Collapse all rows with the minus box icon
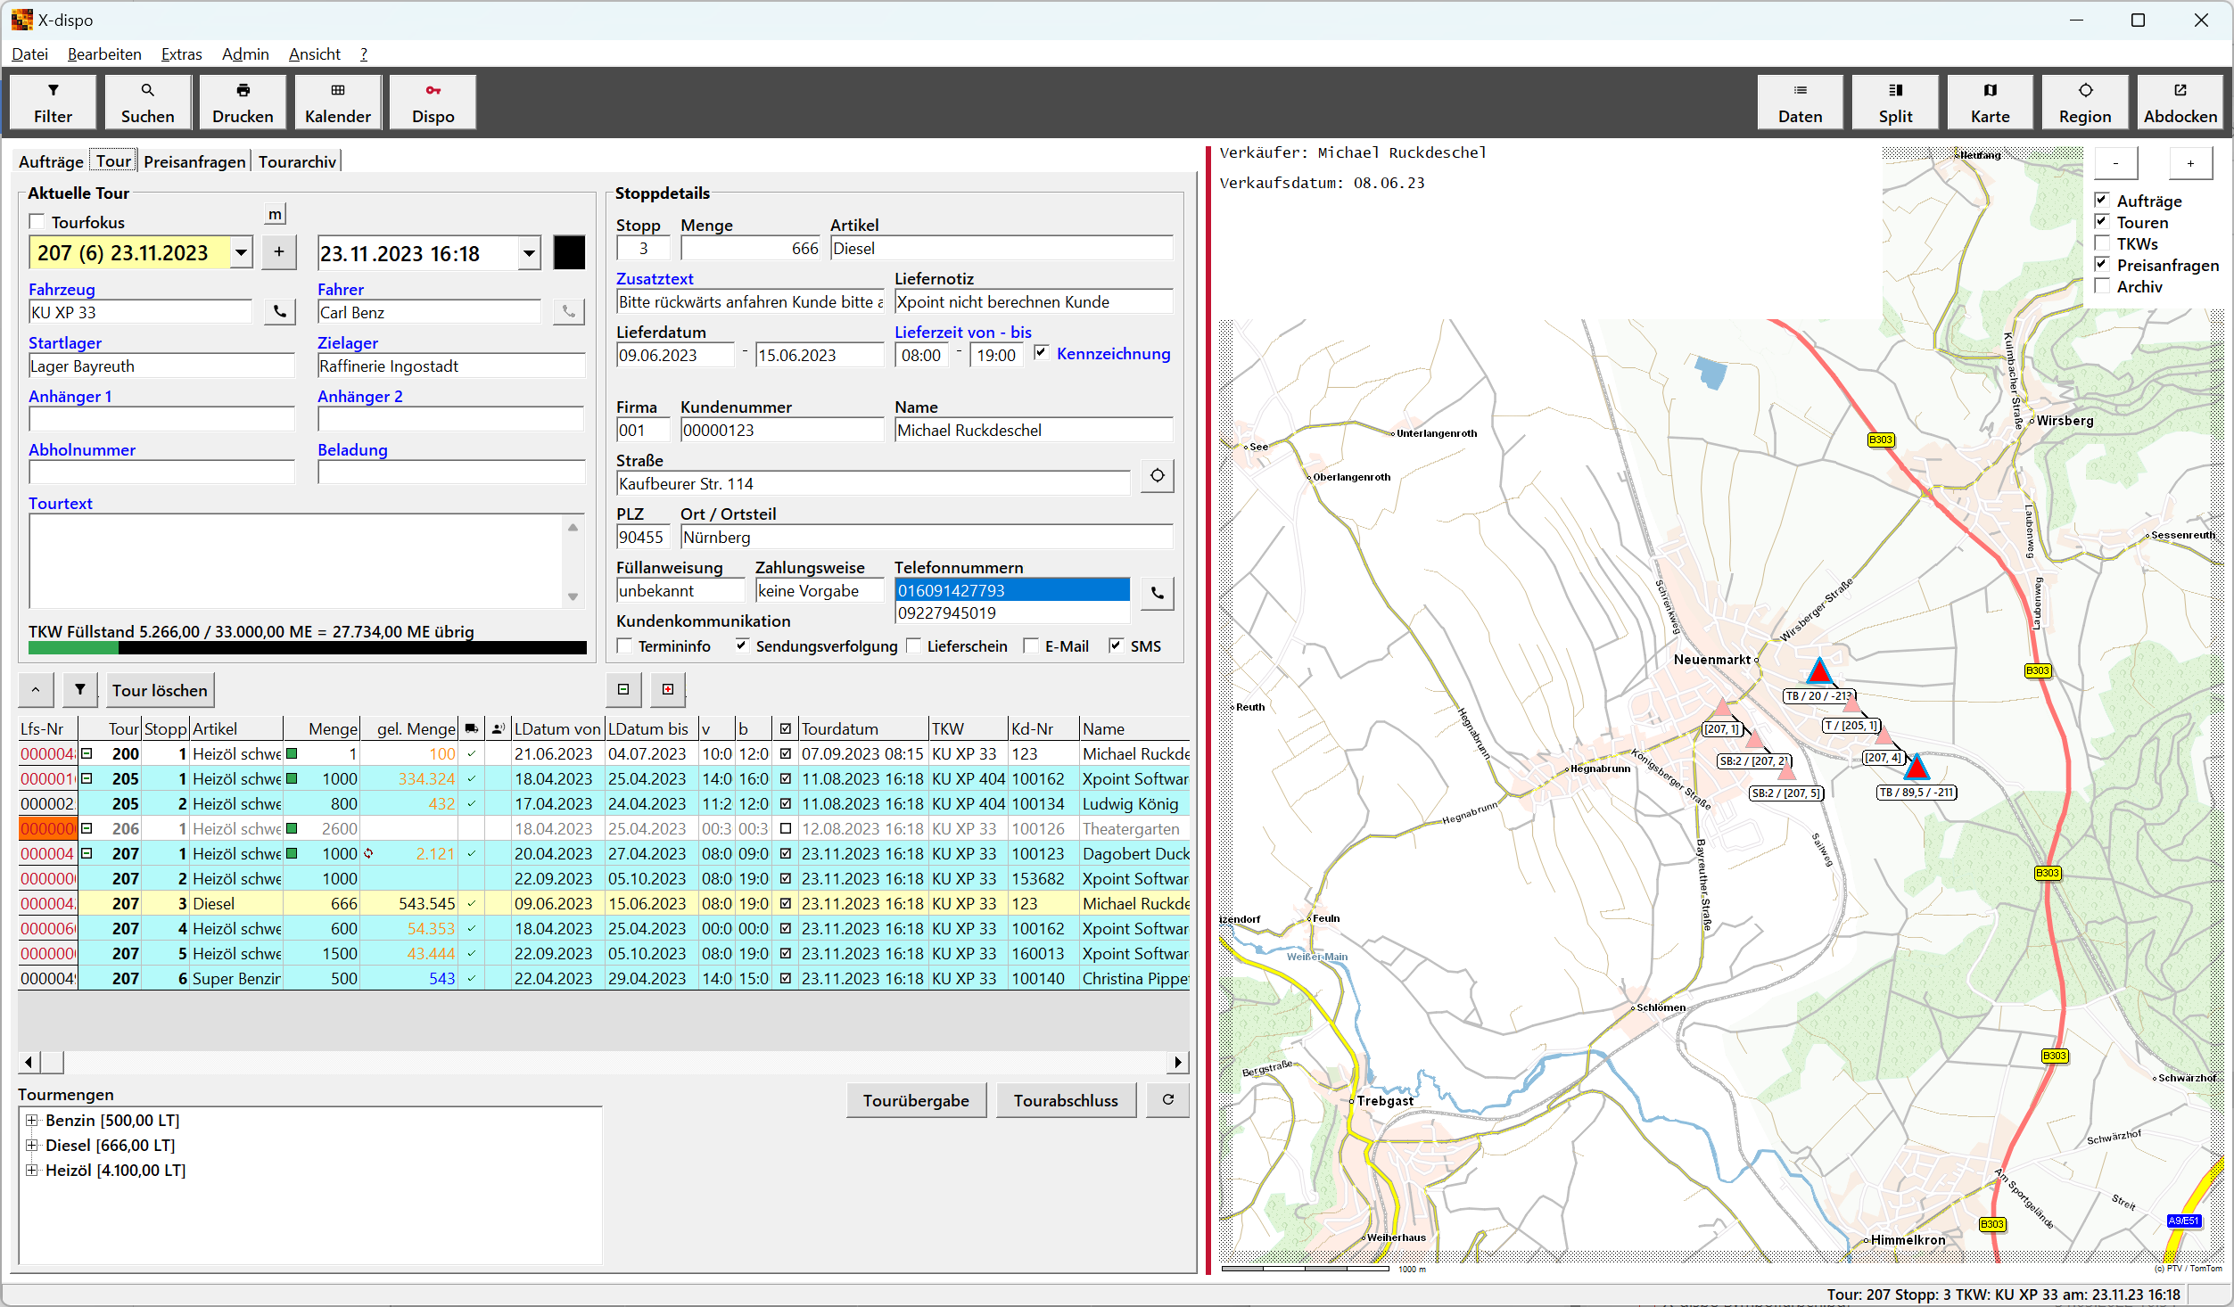 [x=623, y=689]
